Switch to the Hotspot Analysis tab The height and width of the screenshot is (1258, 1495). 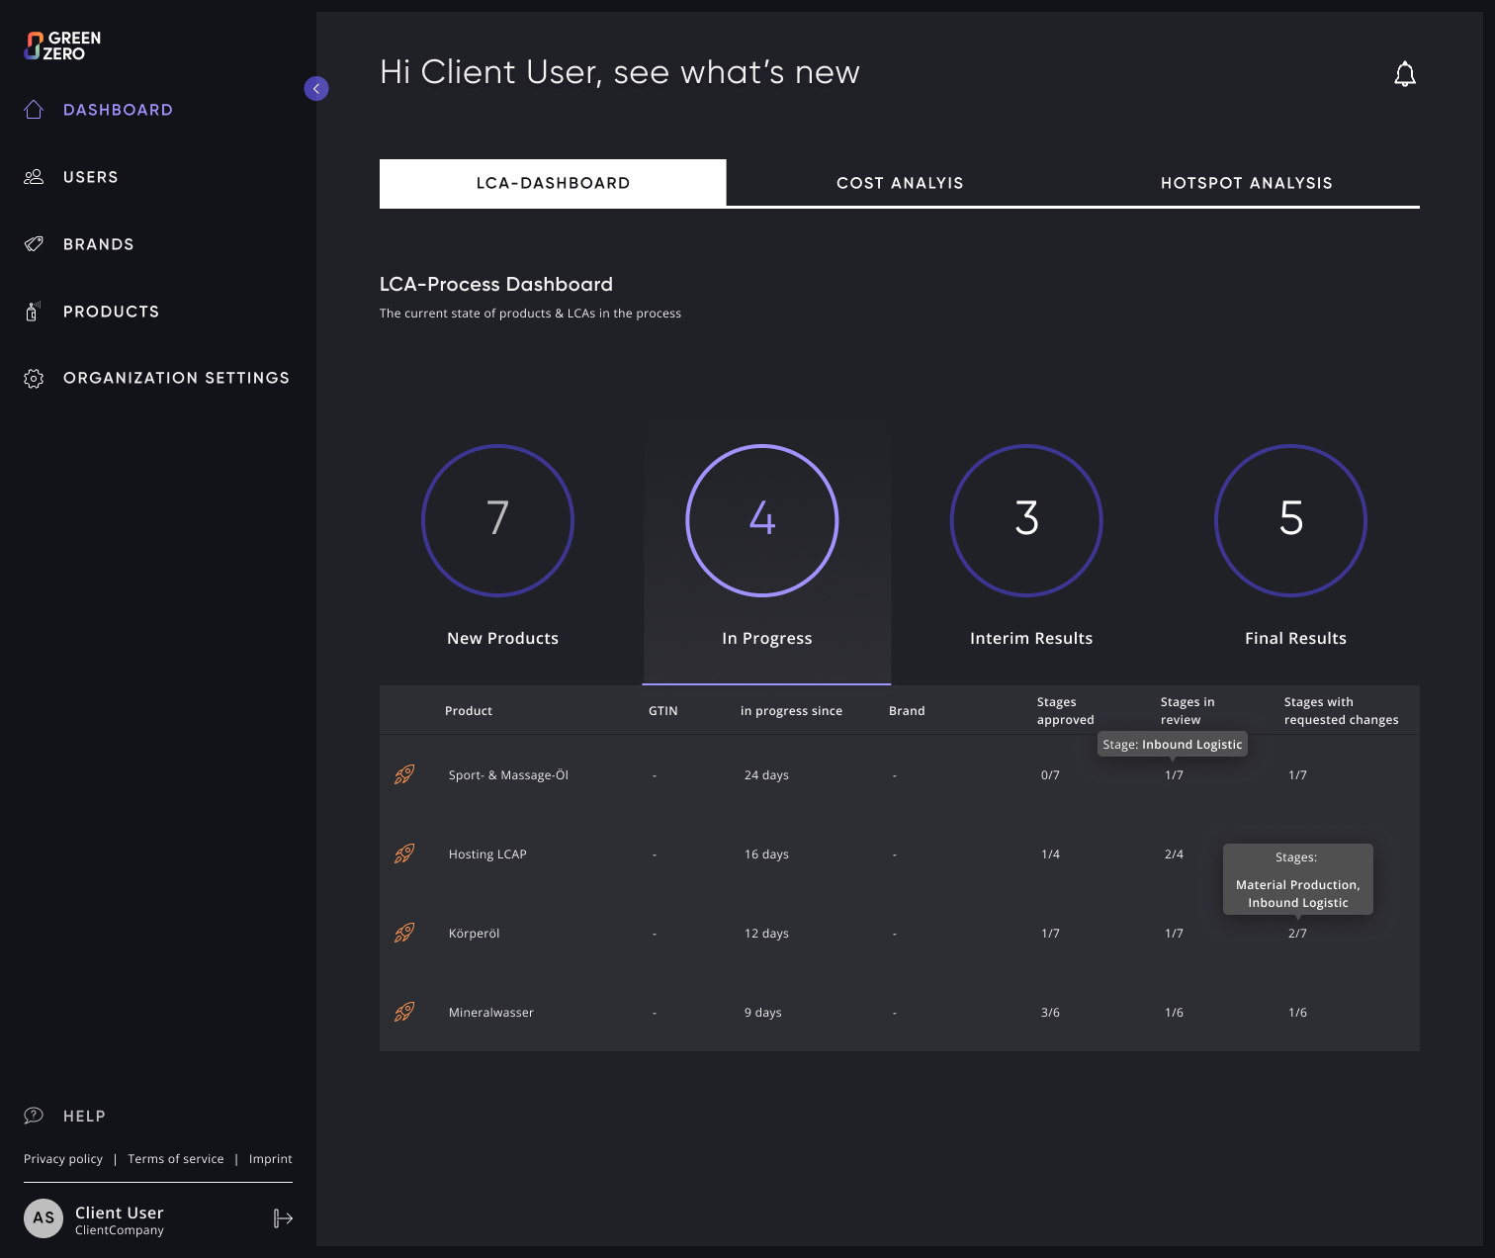(1247, 183)
